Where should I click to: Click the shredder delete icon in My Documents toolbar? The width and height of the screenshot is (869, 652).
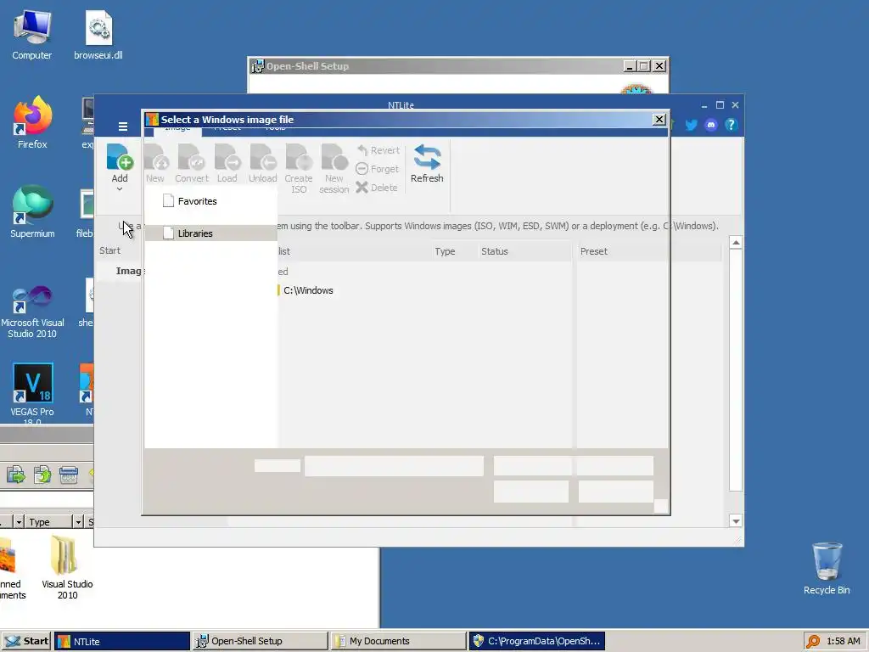(68, 475)
